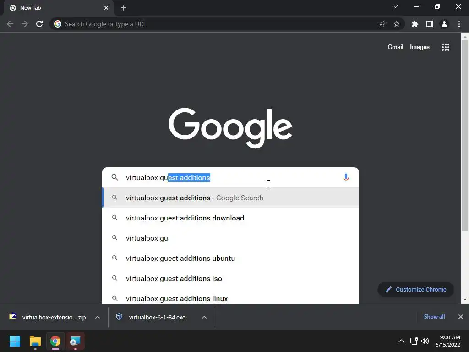The image size is (469, 352).
Task: Select suggestion virtualbox guest additions linux
Action: pos(231,298)
